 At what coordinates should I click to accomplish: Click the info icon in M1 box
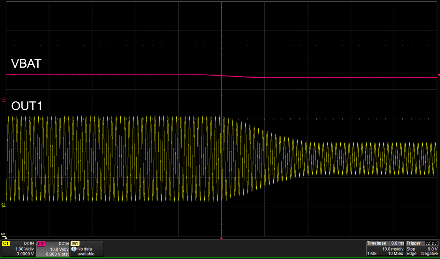click(74, 249)
